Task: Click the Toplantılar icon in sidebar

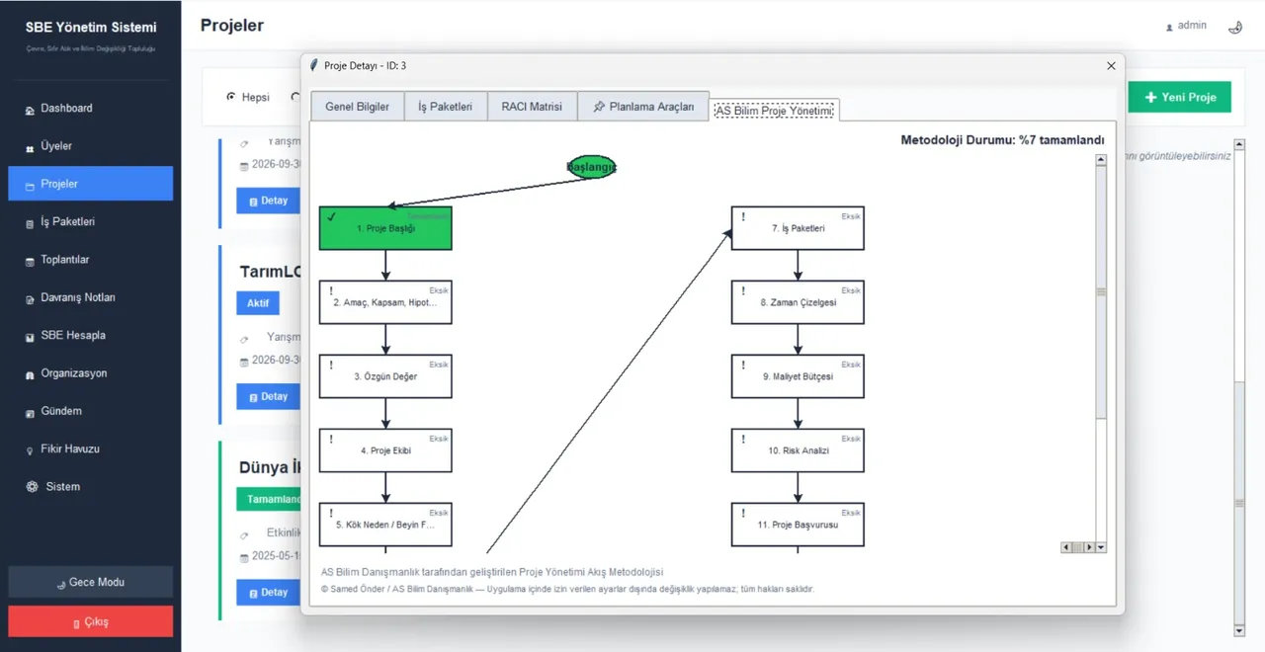Action: 30,261
